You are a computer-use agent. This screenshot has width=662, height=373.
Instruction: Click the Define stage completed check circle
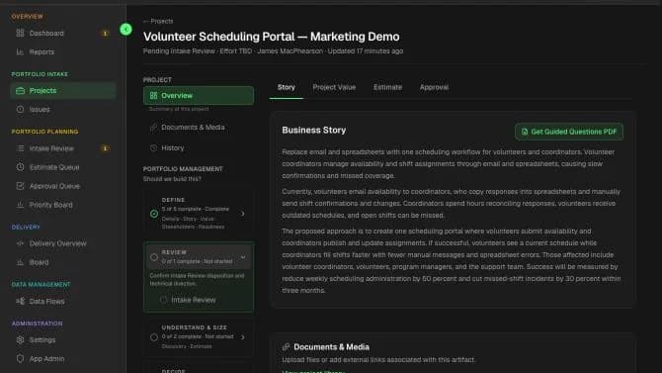(154, 214)
